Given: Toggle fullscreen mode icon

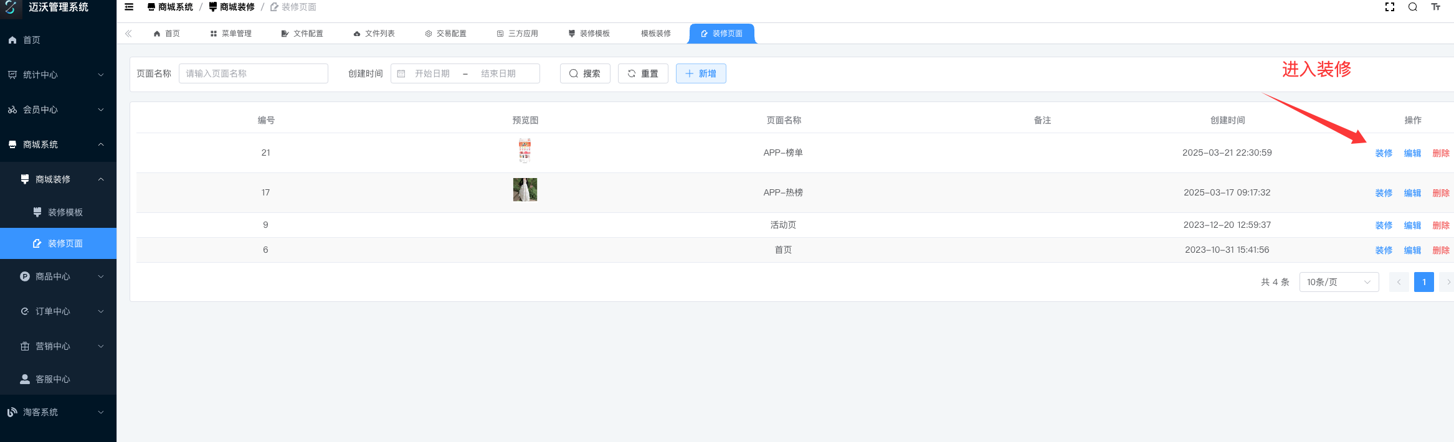Looking at the screenshot, I should pyautogui.click(x=1389, y=7).
